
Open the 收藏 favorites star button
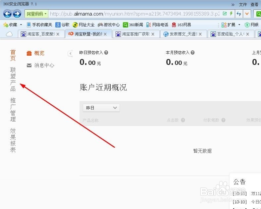[10, 25]
